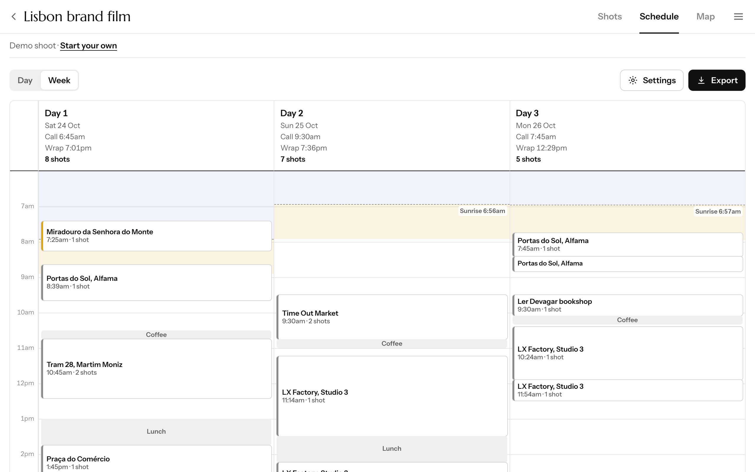Viewport: 755px width, 472px height.
Task: Follow the Start your own link
Action: (88, 45)
